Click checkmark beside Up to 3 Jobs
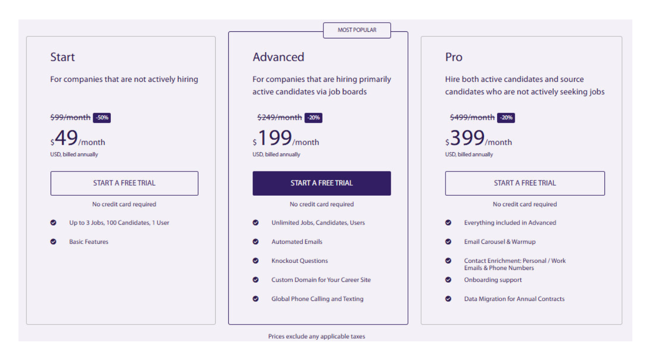 53,222
